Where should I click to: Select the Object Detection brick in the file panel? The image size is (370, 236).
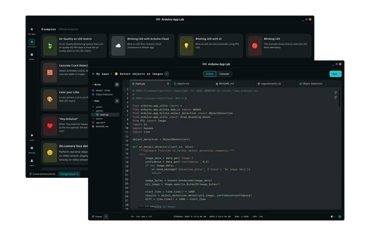coord(103,94)
